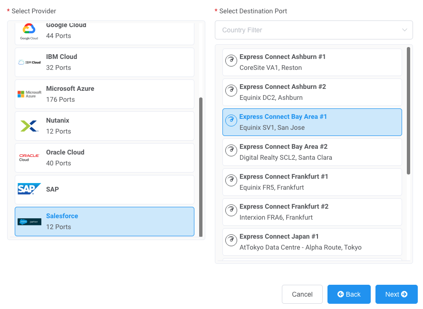Select AtTokyo Data Centre - Alpha Route, Tokyo
This screenshot has height=309, width=423.
(x=300, y=247)
